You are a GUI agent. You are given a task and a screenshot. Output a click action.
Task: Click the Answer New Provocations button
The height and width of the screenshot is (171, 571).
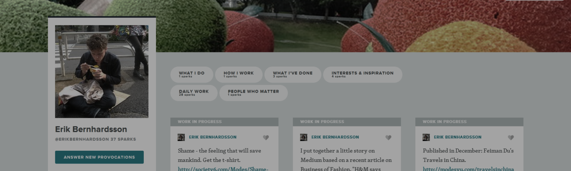point(99,157)
